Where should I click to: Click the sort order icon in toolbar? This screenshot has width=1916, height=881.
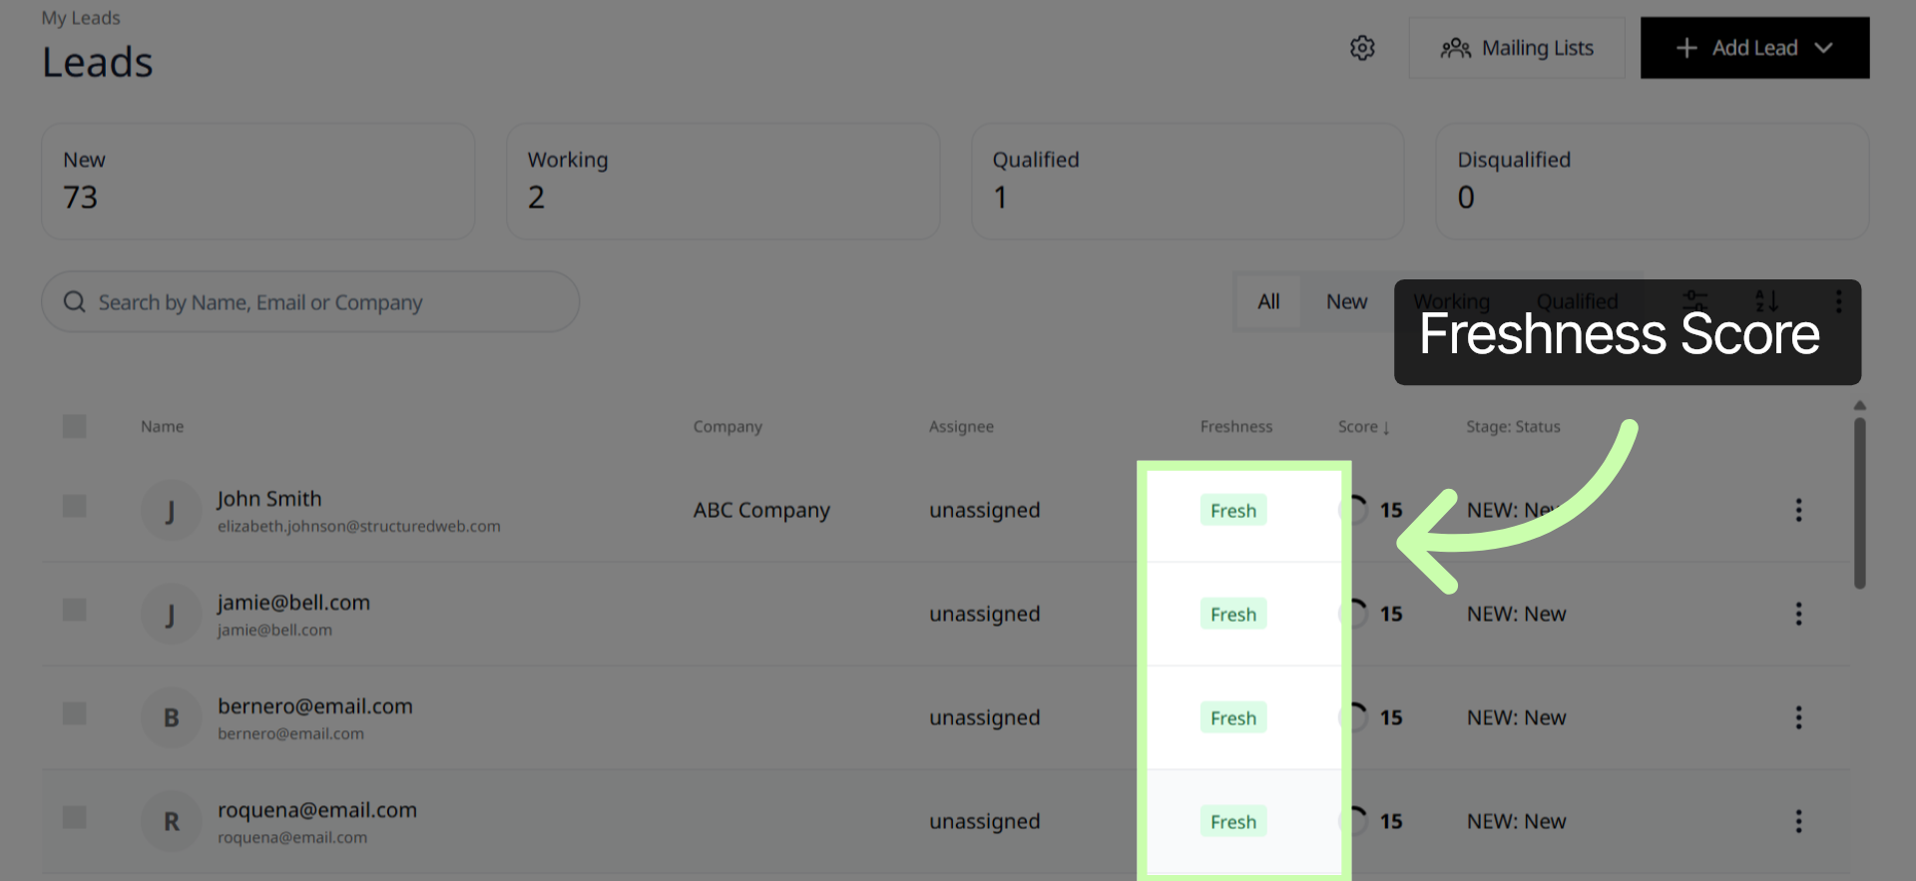click(1766, 299)
